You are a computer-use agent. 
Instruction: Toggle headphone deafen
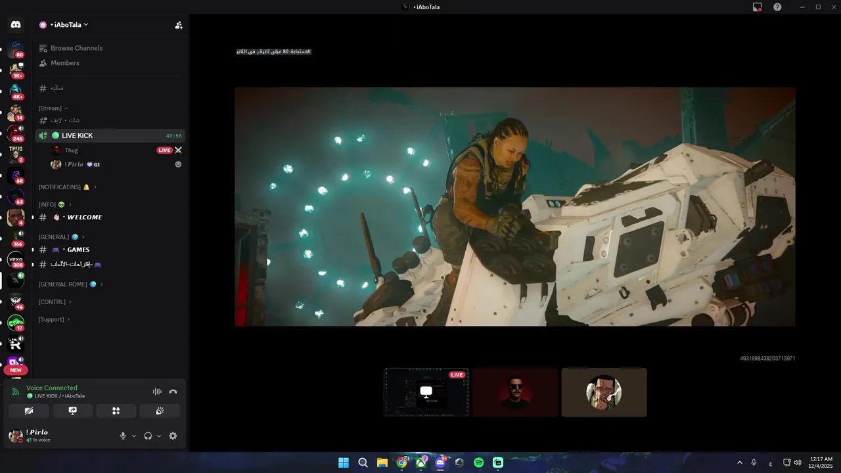pos(148,436)
